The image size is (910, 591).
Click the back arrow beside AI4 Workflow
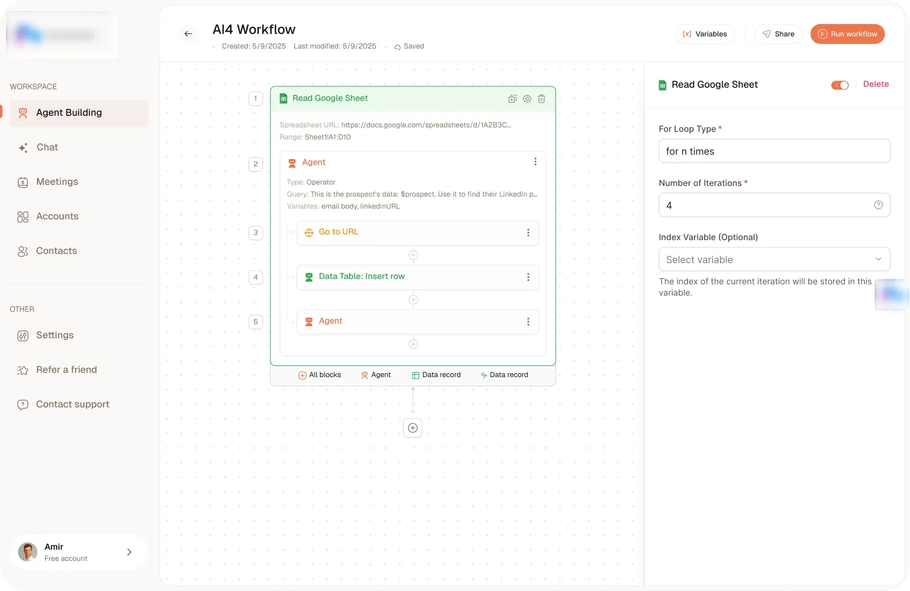click(188, 34)
